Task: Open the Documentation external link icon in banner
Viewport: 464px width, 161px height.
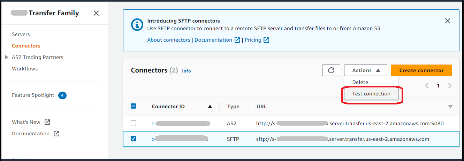Action: [x=237, y=40]
